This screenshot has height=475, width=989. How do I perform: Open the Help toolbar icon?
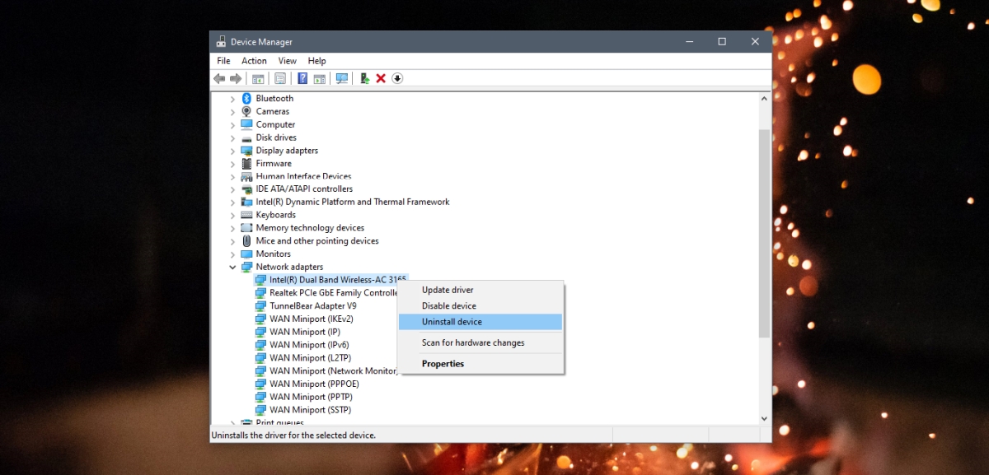tap(302, 78)
